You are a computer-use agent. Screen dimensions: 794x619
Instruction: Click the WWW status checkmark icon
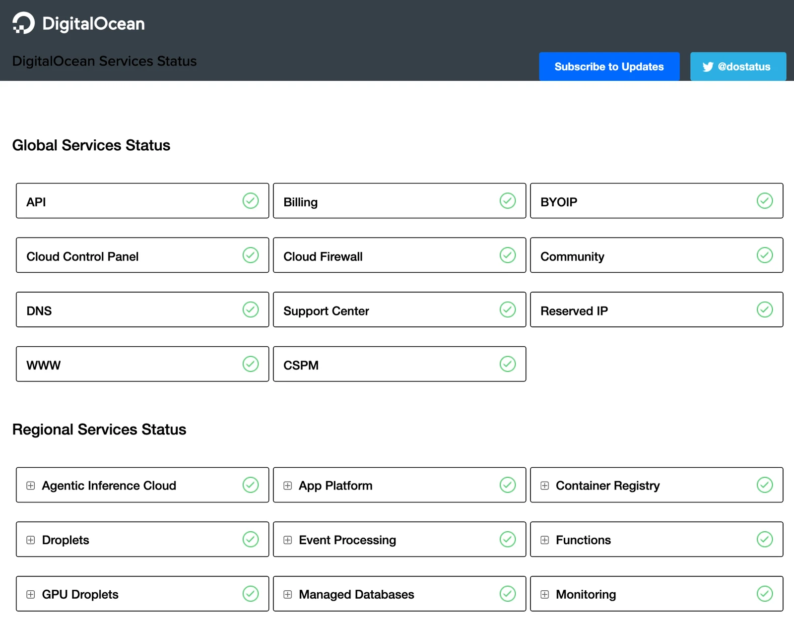(x=251, y=364)
